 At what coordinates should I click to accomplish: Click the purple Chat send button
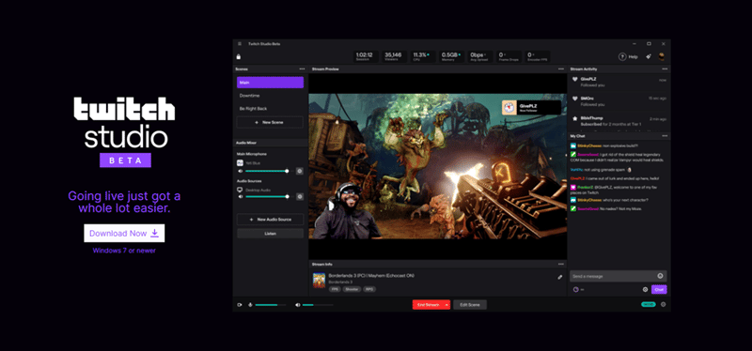pyautogui.click(x=659, y=289)
